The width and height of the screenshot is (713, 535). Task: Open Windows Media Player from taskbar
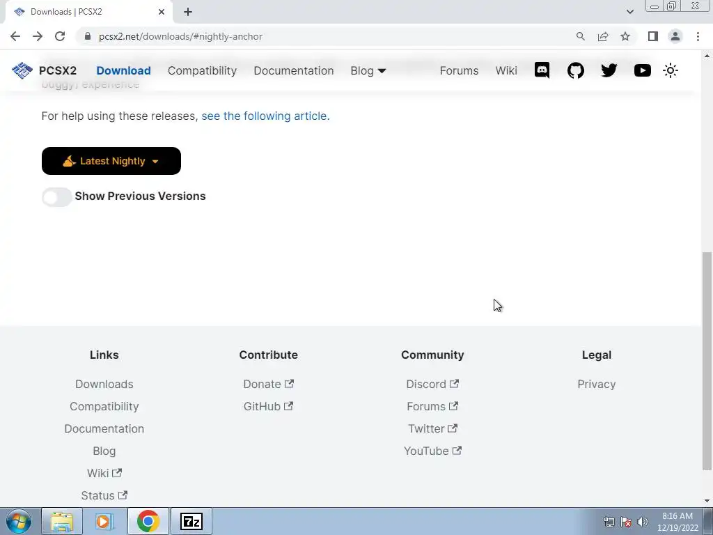coord(104,521)
